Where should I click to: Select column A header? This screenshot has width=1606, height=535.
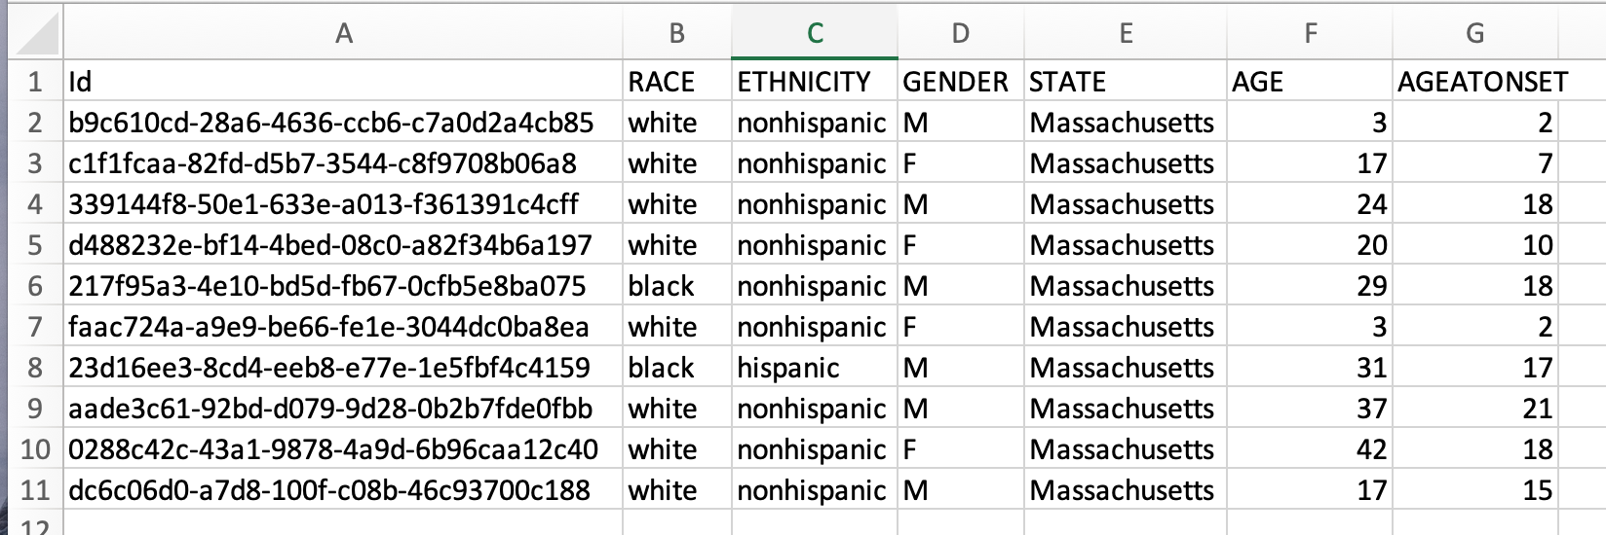[343, 34]
